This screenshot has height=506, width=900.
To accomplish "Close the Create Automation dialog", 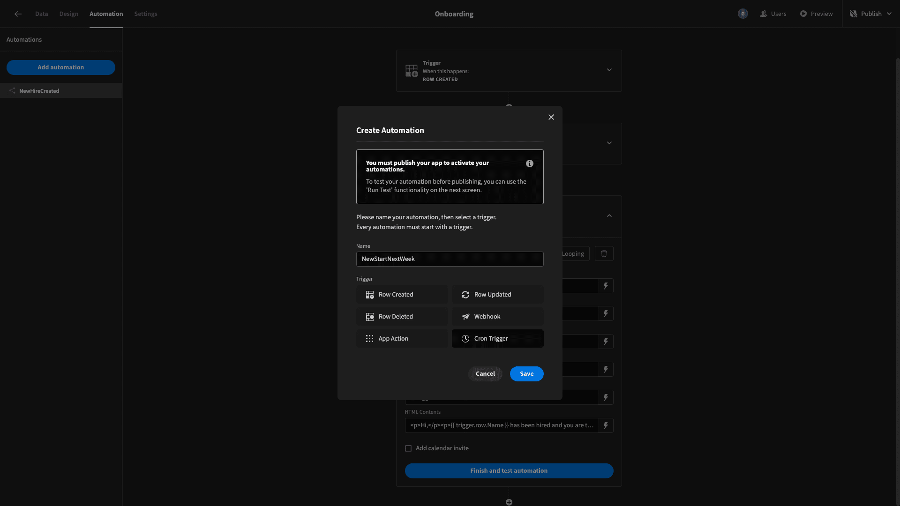I will 551,117.
